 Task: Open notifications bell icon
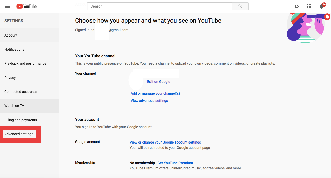[322, 6]
